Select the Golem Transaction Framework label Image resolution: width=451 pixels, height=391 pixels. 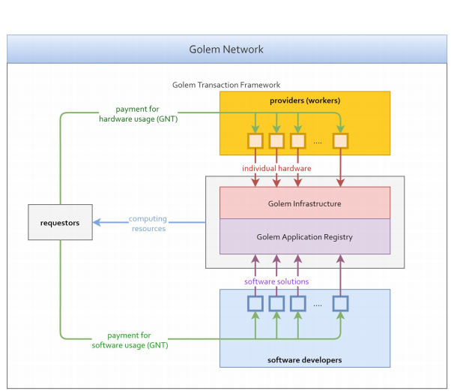tap(226, 85)
